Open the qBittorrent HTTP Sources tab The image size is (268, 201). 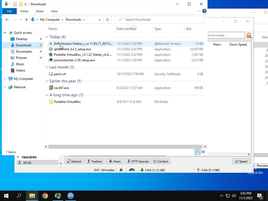point(138,161)
